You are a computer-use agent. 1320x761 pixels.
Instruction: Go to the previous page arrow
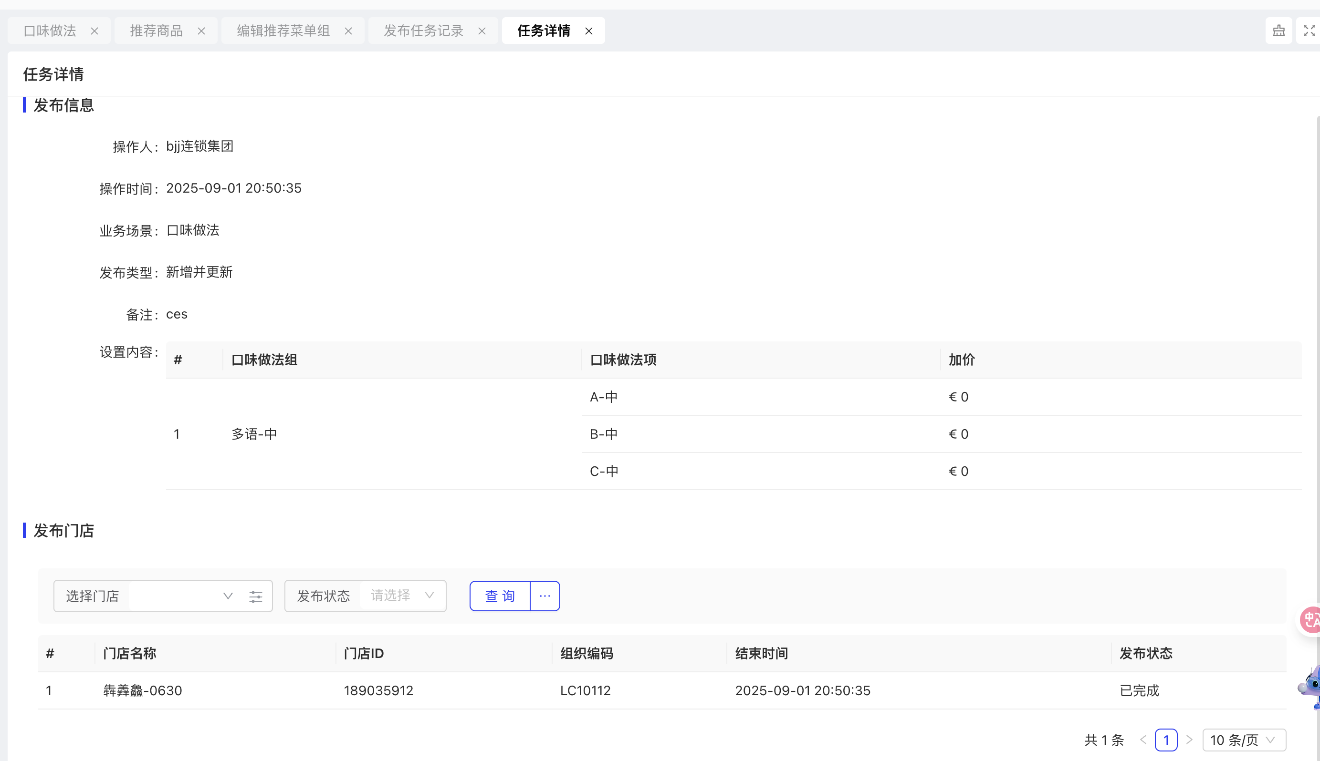[1143, 740]
